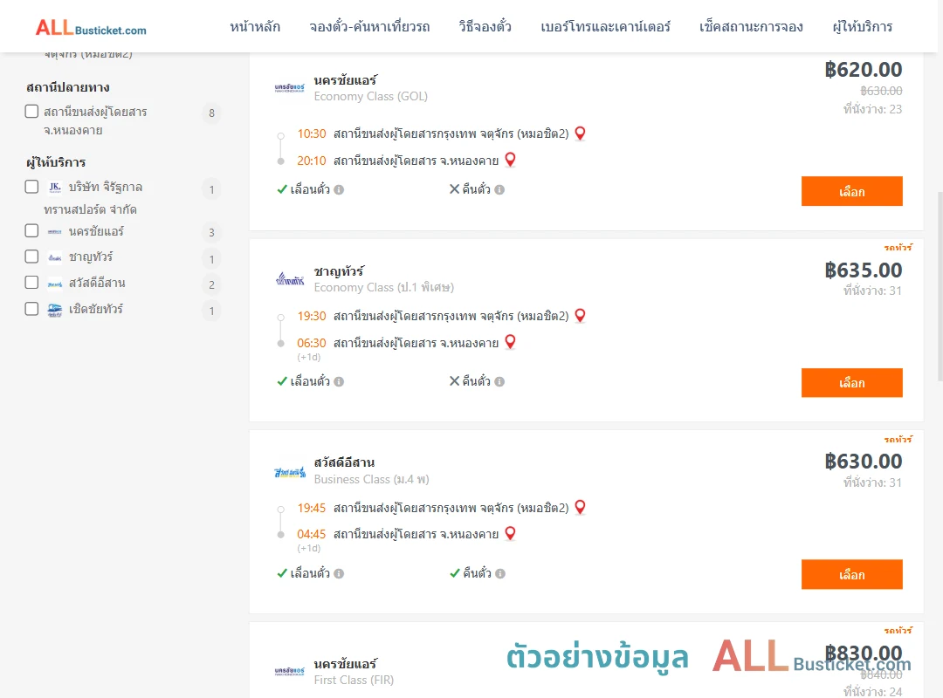The height and width of the screenshot is (698, 943).
Task: Click the Economy Class (GOL) label
Action: point(370,96)
